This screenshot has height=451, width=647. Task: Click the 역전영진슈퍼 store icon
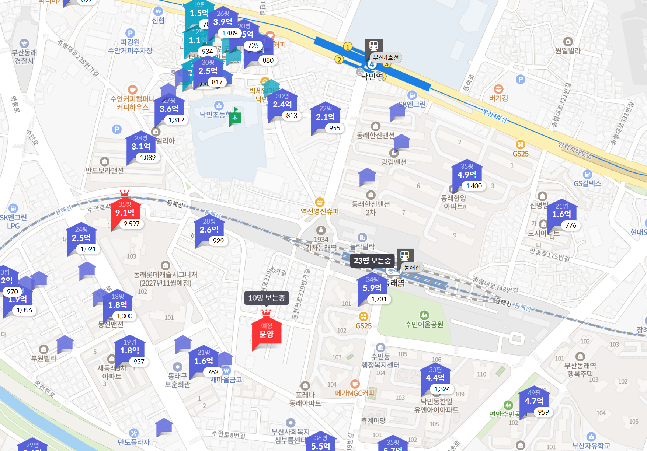coord(320,202)
